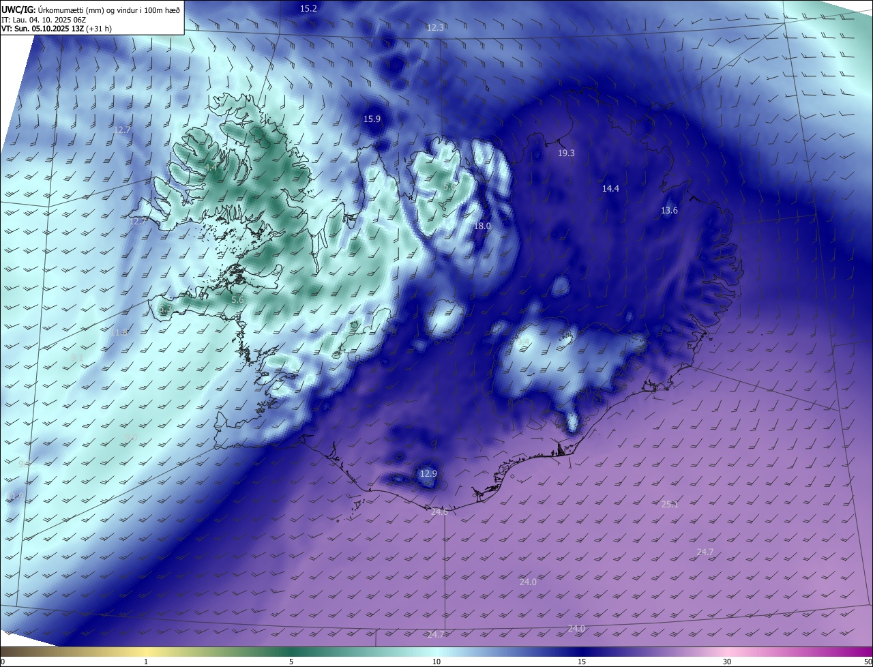
Task: Click the 18.0 value label
Action: pos(482,226)
